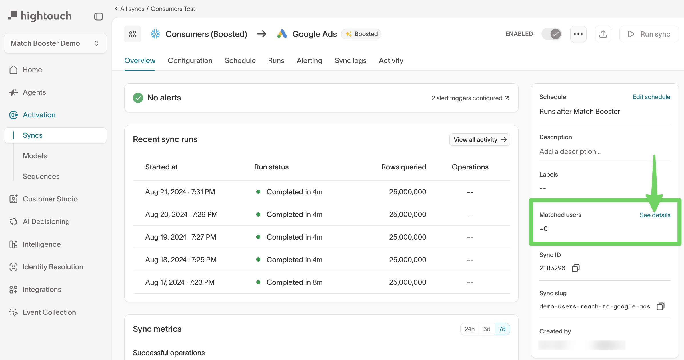This screenshot has height=360, width=684.
Task: Open Event Collection in the sidebar
Action: [49, 312]
